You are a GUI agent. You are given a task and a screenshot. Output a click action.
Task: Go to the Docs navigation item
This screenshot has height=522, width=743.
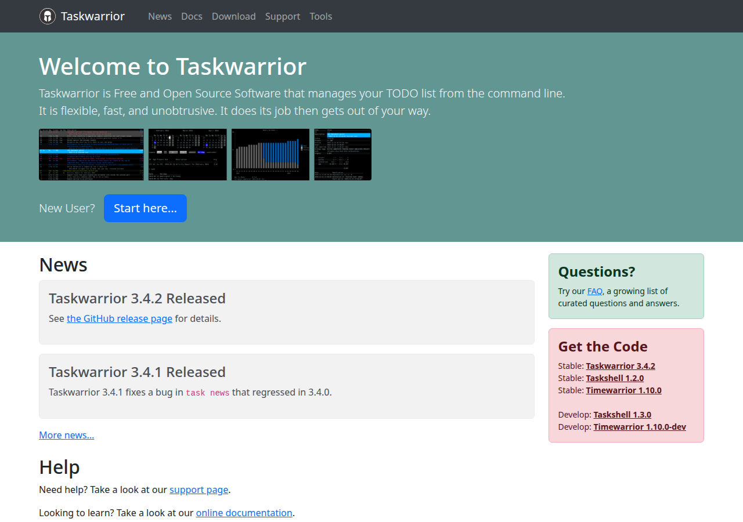click(192, 16)
